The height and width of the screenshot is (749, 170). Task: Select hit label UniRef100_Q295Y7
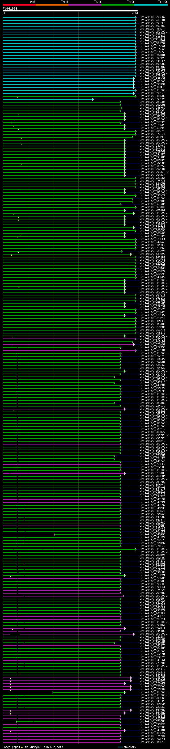point(152,570)
